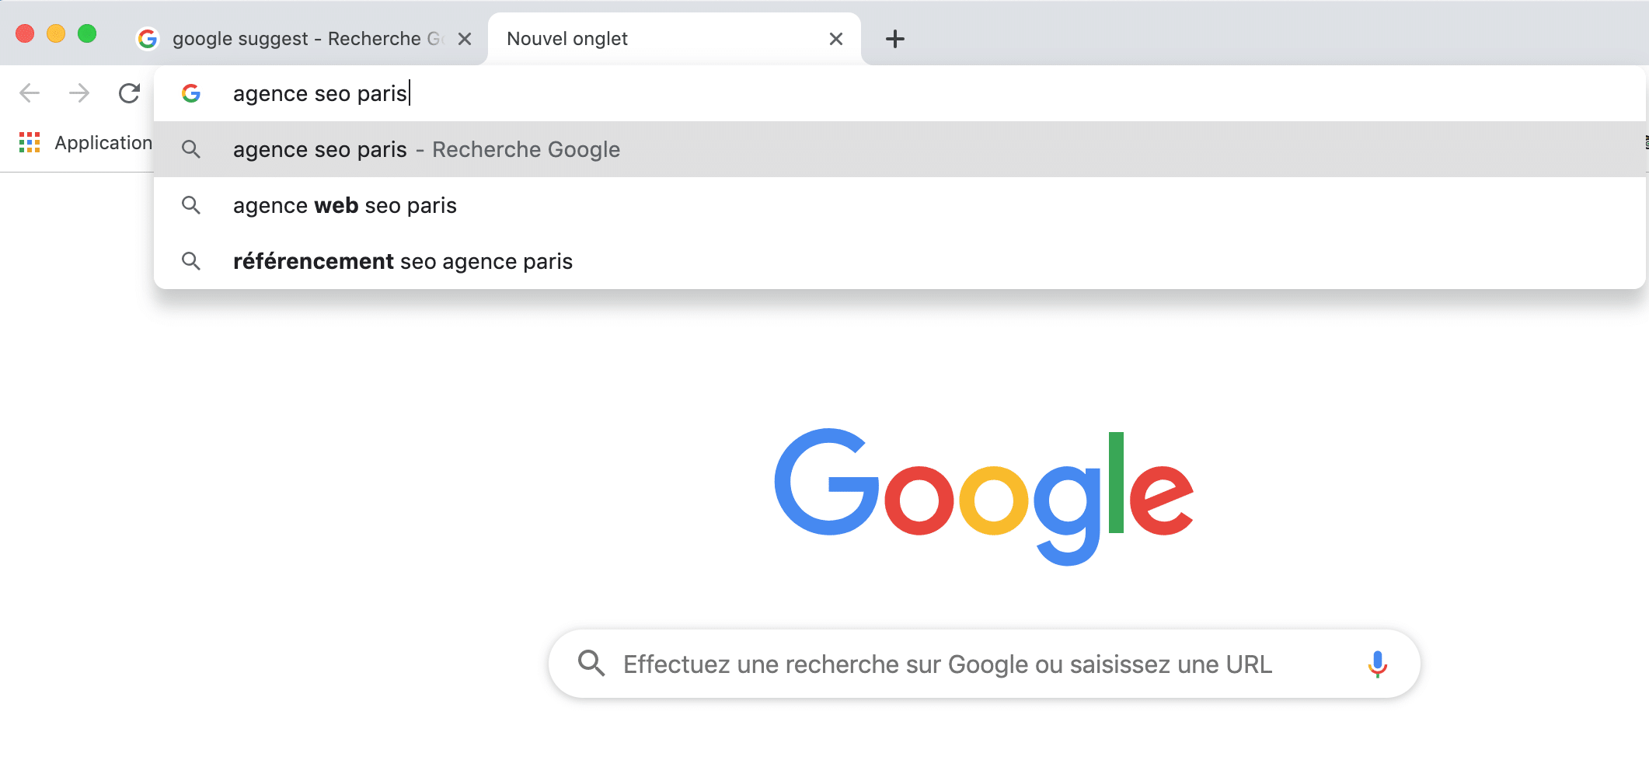Click the magnifier icon in Google search box
The width and height of the screenshot is (1649, 760).
[x=591, y=664]
